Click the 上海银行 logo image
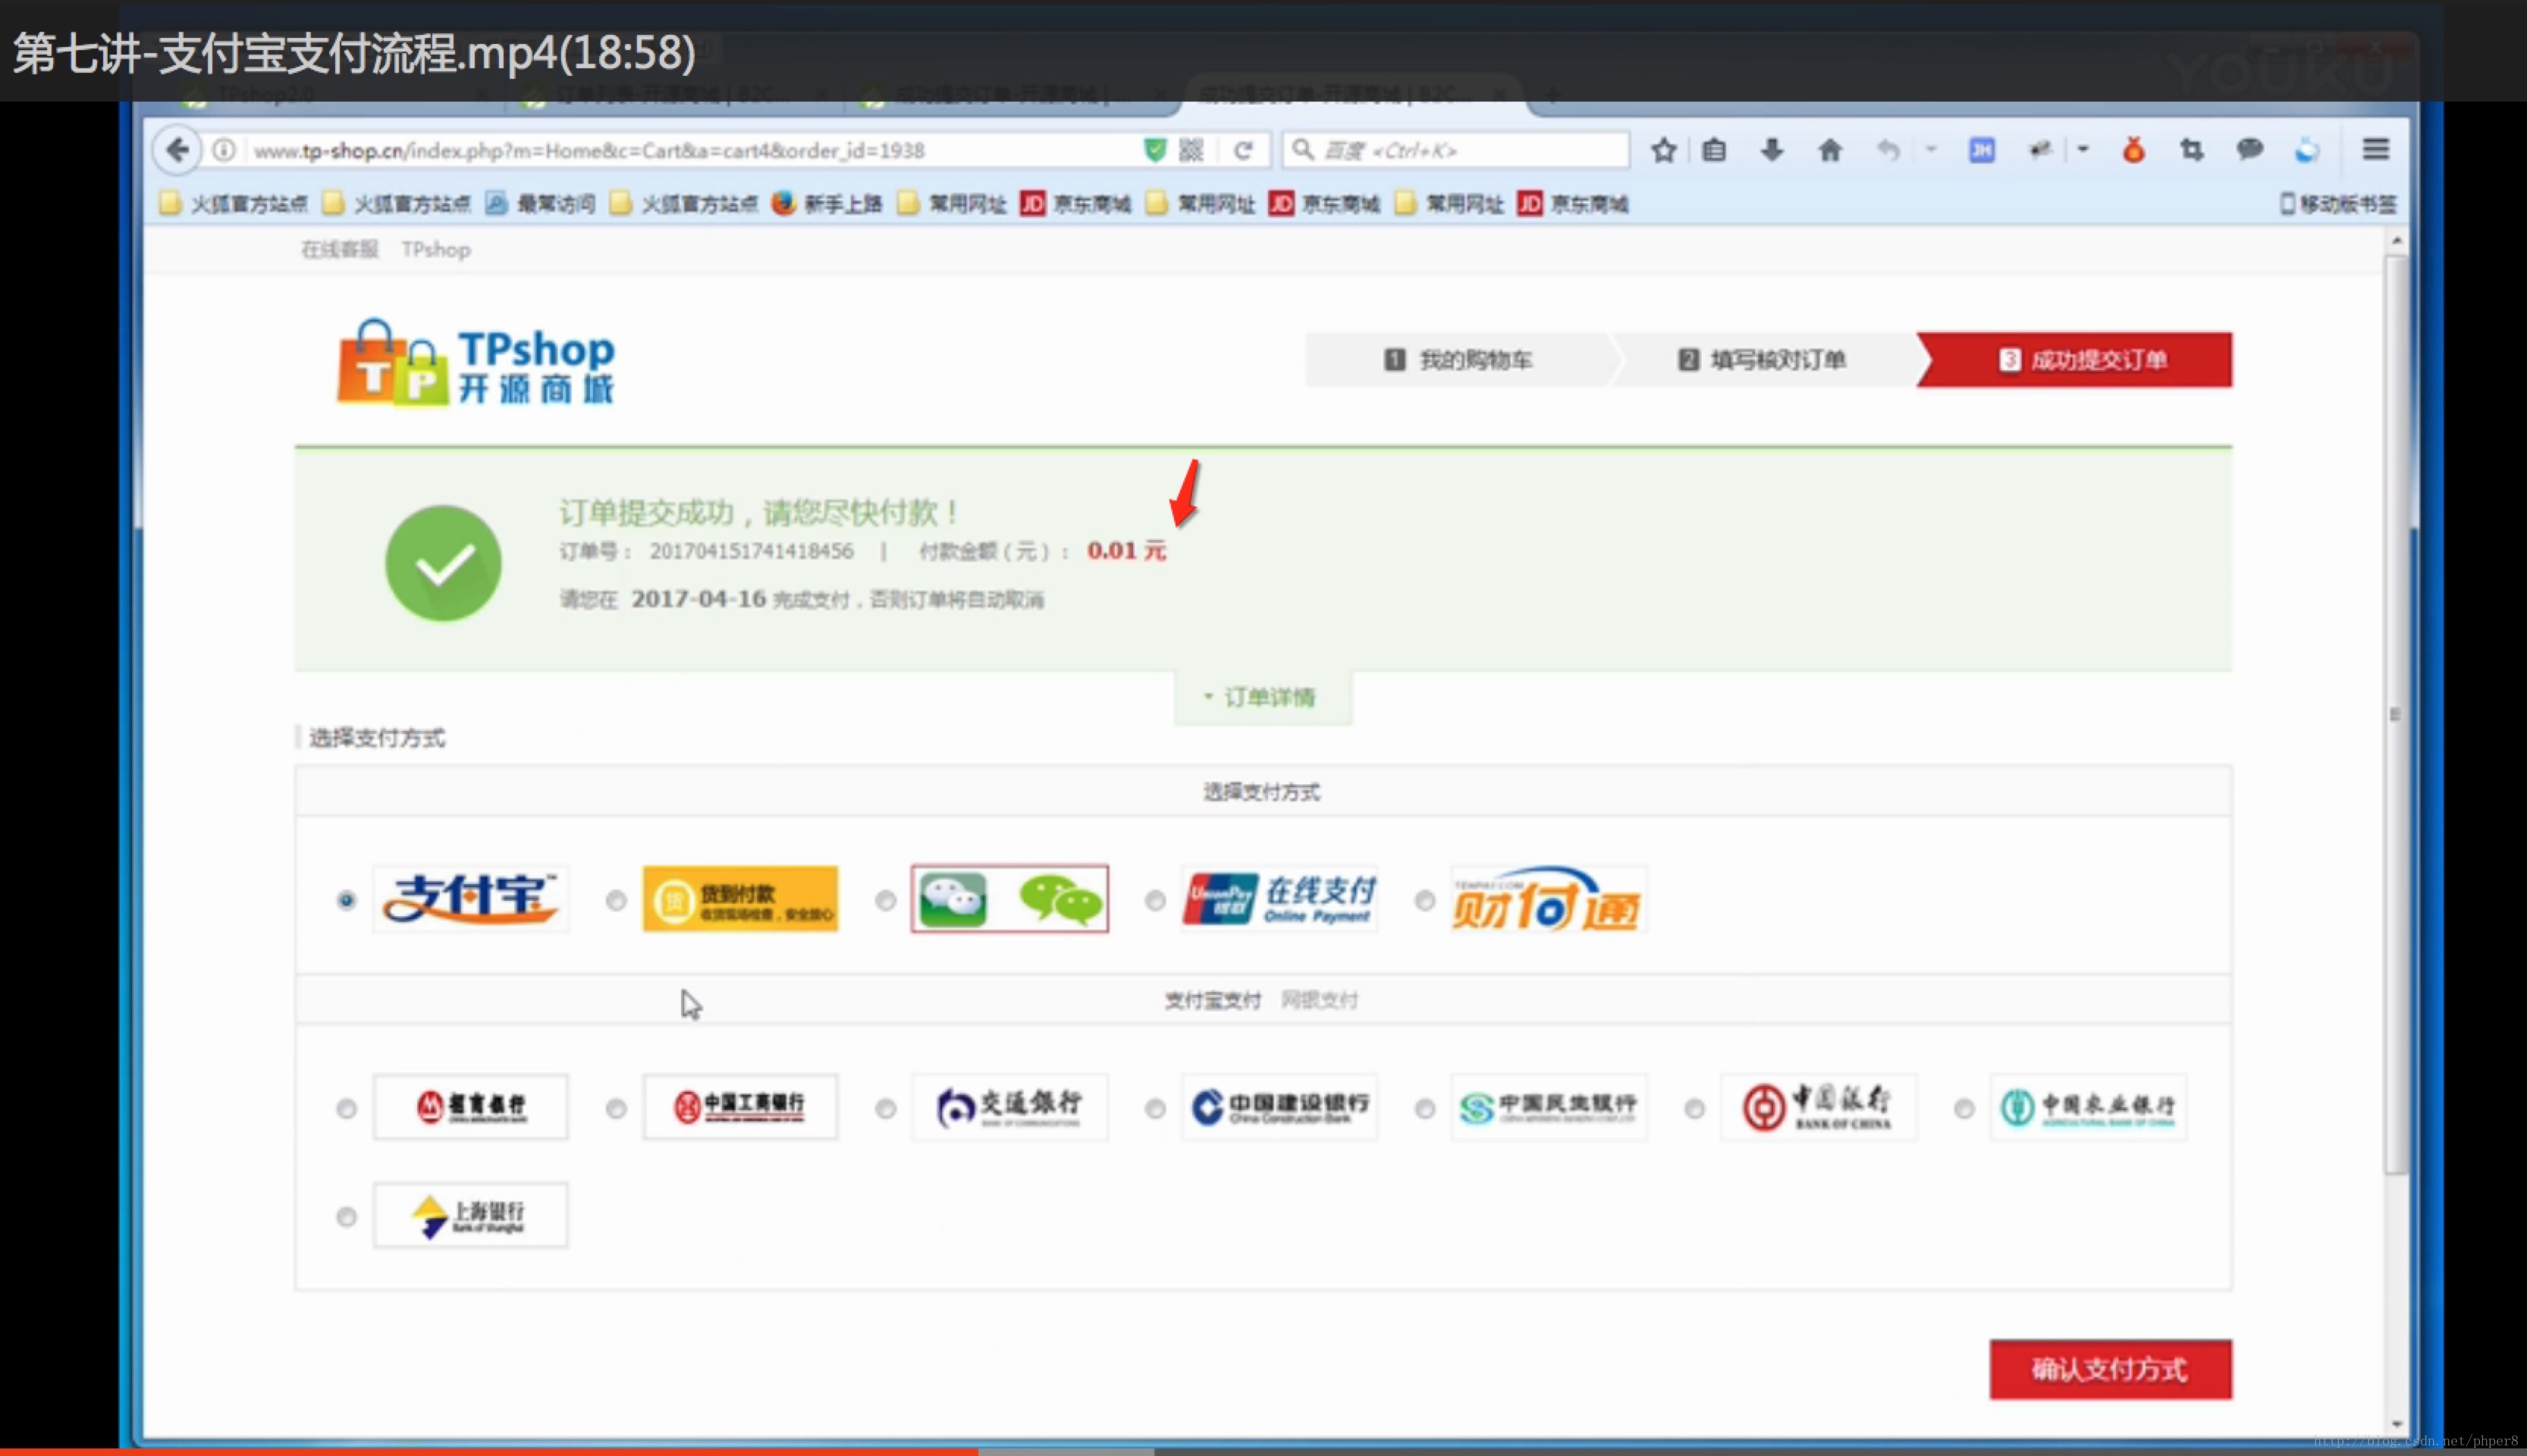This screenshot has width=2527, height=1456. pyautogui.click(x=471, y=1215)
